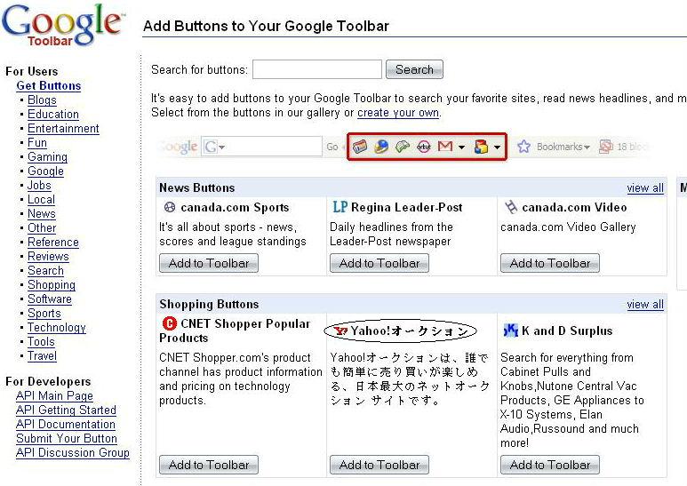Click the Yahoo! Y icon

tap(340, 331)
